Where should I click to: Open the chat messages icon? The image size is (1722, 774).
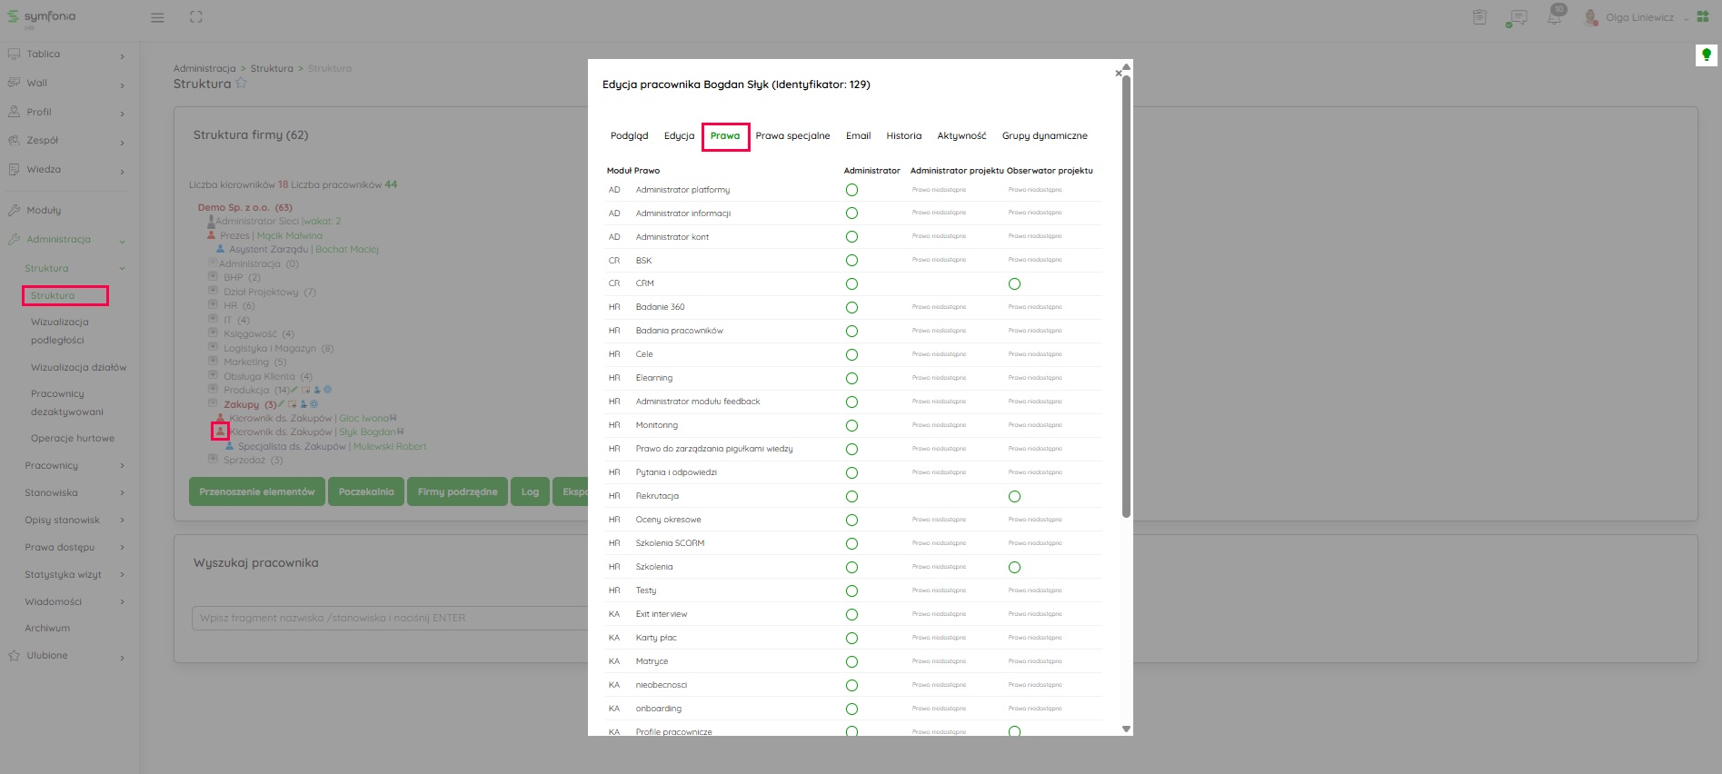(x=1516, y=18)
